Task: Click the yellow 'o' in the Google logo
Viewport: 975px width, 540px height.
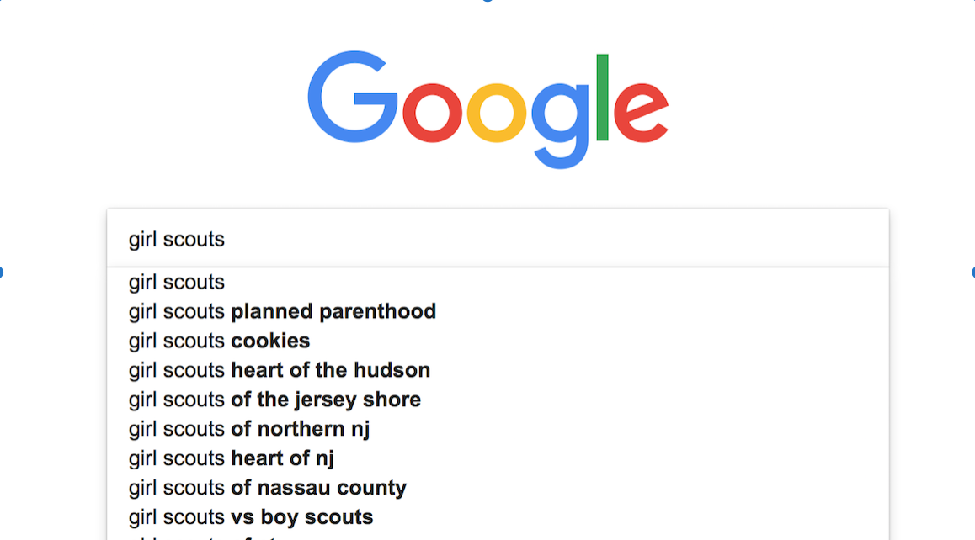Action: pos(496,113)
